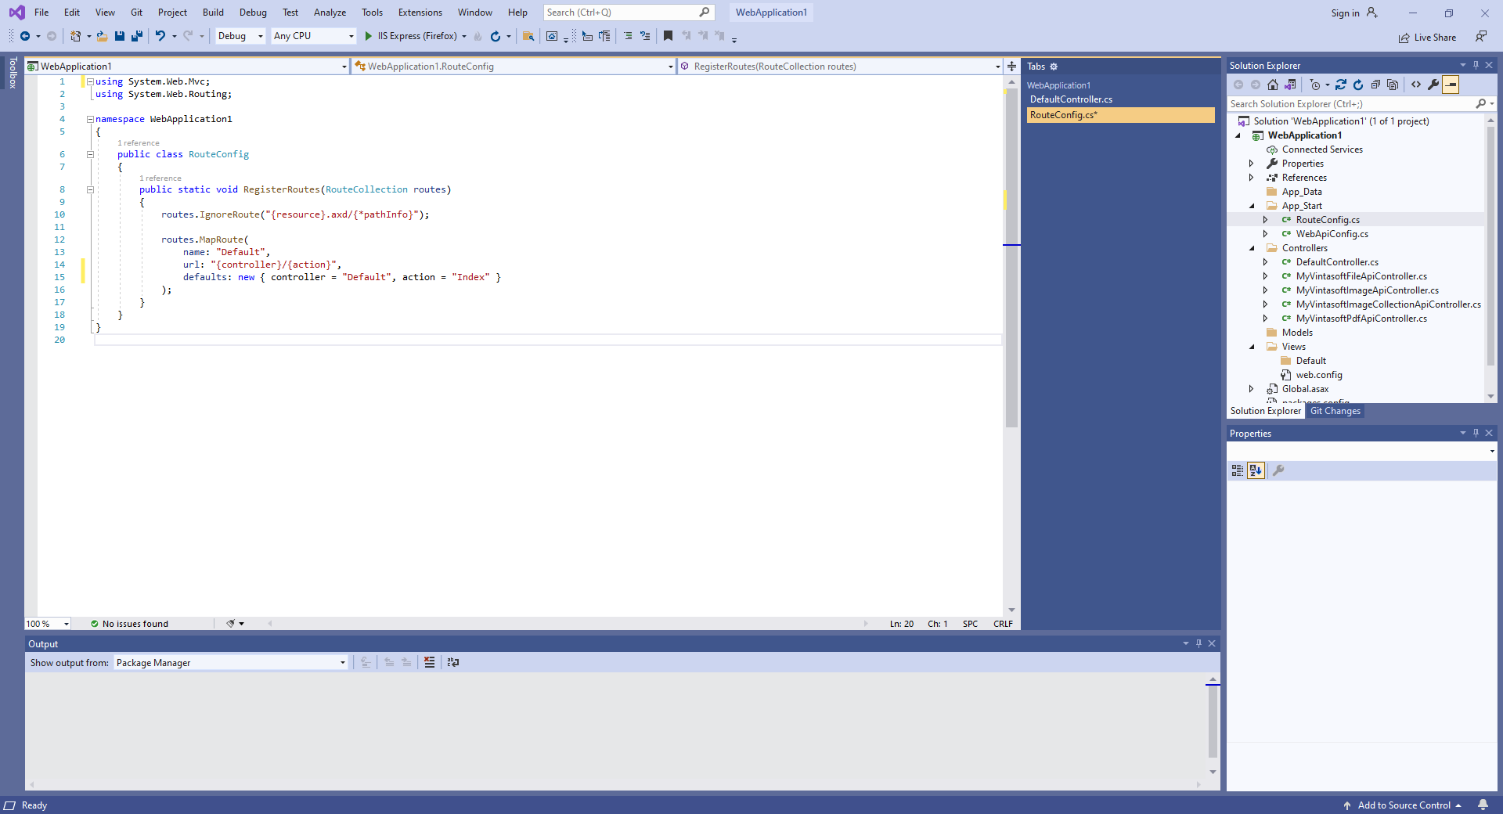Image resolution: width=1503 pixels, height=814 pixels.
Task: Select WebApiConfig.cs in Solution Explorer
Action: pos(1332,234)
